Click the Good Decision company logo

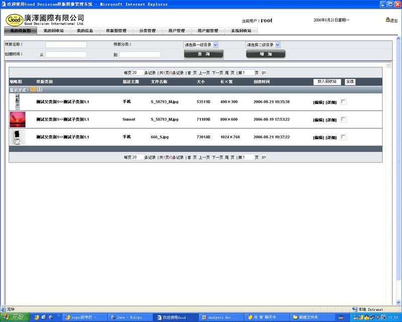[x=15, y=20]
